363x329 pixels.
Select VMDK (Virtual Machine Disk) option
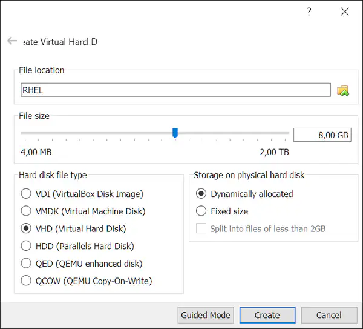pyautogui.click(x=26, y=211)
